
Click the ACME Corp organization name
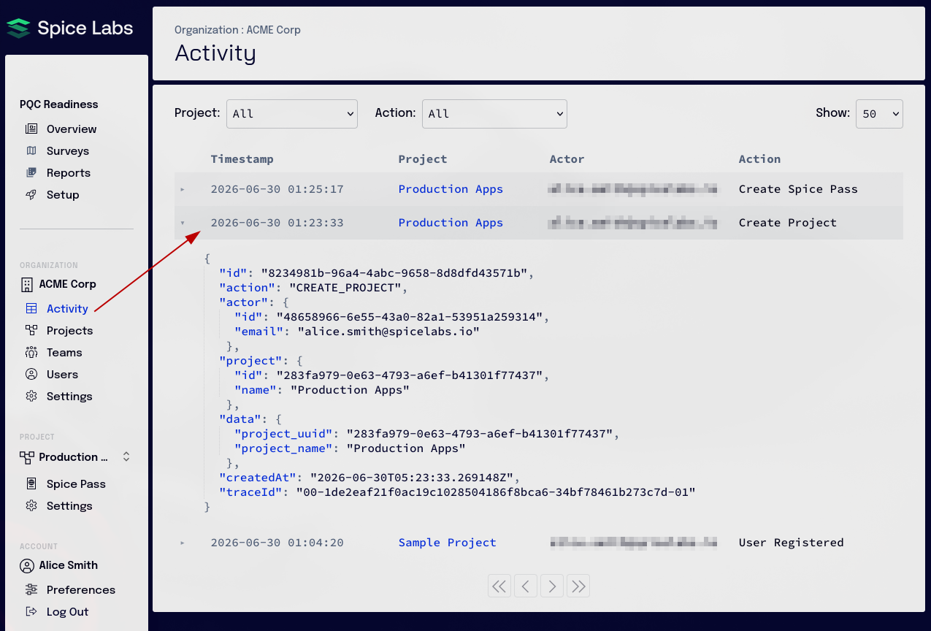(68, 284)
